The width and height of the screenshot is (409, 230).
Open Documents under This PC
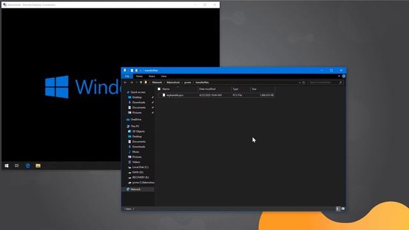pos(139,142)
